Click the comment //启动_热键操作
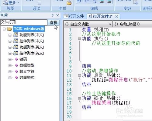This screenshot has width=152, height=121. tap(100, 71)
